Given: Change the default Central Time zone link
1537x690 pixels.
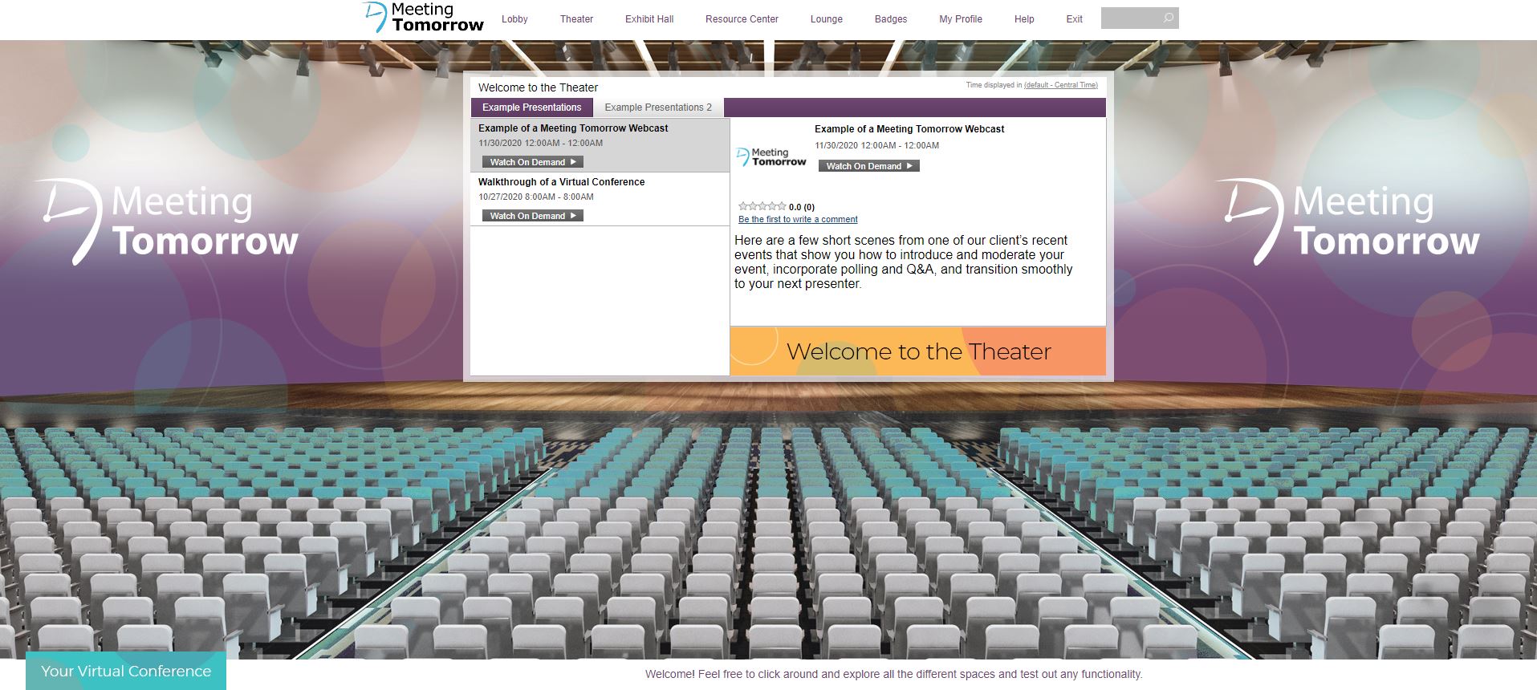Looking at the screenshot, I should [x=1061, y=85].
